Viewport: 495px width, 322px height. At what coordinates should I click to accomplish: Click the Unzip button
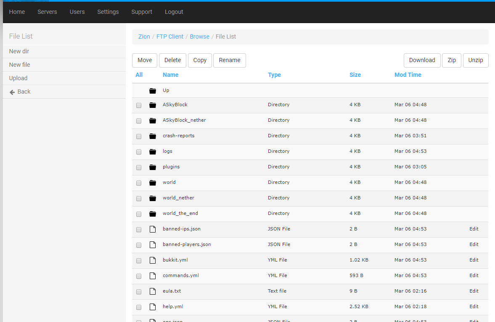[476, 60]
